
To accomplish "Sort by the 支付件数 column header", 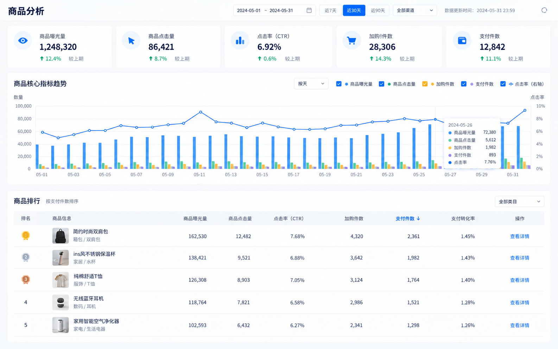I will (408, 218).
